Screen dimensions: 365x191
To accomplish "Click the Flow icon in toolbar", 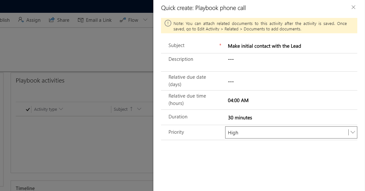I will [123, 20].
